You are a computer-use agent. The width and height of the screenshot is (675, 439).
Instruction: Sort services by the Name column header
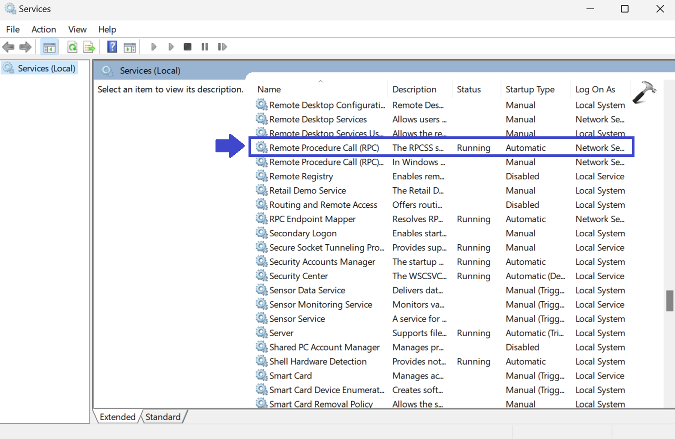coord(269,89)
